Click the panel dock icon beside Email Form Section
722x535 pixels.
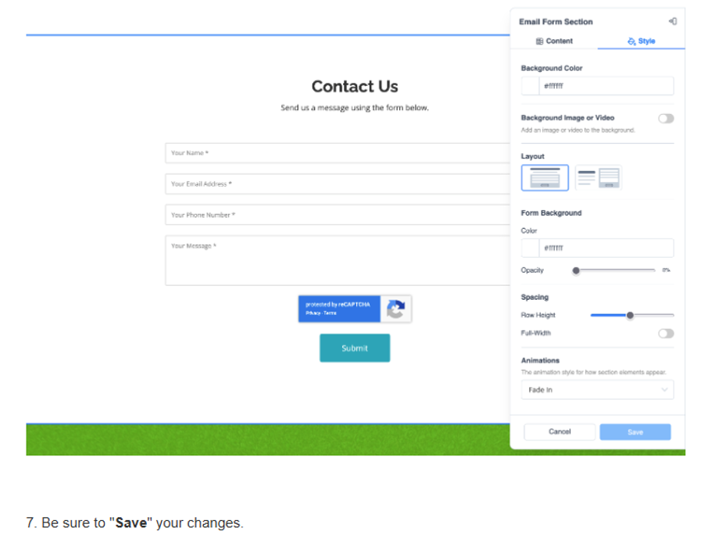coord(673,21)
